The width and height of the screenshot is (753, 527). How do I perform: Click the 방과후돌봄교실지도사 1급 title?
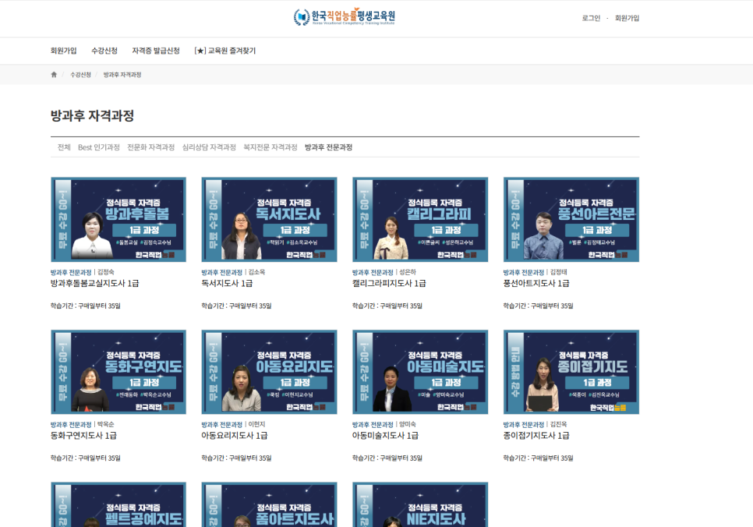click(x=94, y=284)
